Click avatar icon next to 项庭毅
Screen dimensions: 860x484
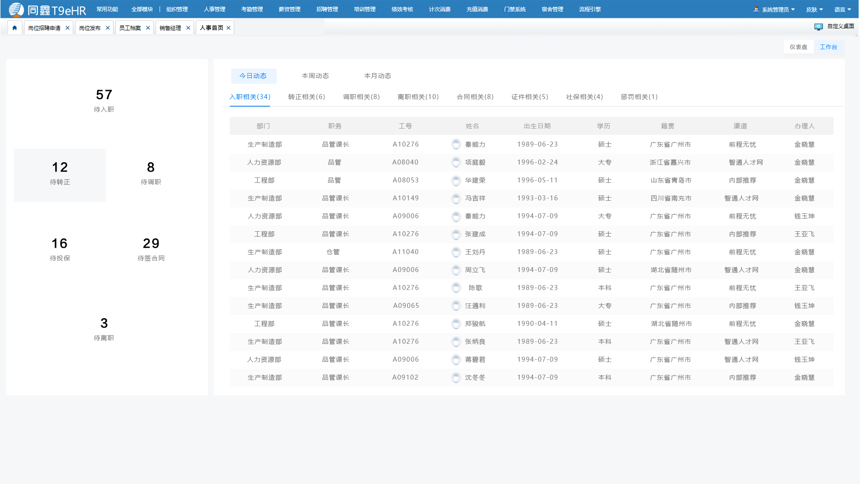point(456,162)
